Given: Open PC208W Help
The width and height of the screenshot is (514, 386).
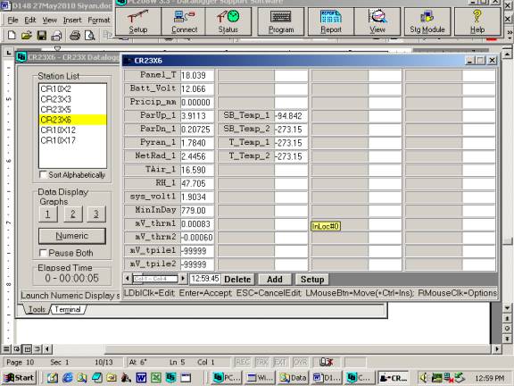Looking at the screenshot, I should tap(477, 21).
